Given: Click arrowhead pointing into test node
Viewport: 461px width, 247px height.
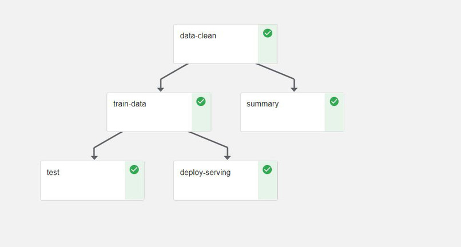Looking at the screenshot, I should click(x=94, y=158).
